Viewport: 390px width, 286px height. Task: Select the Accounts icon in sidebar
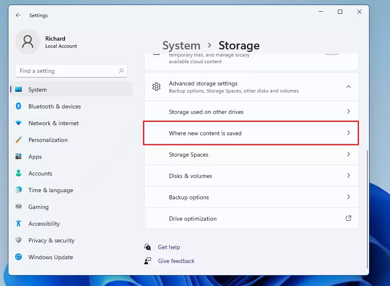(x=18, y=173)
